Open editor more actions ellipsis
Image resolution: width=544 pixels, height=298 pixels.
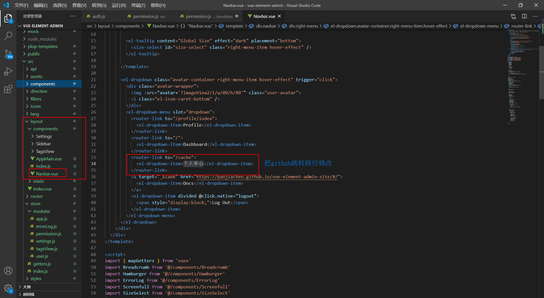pyautogui.click(x=535, y=16)
